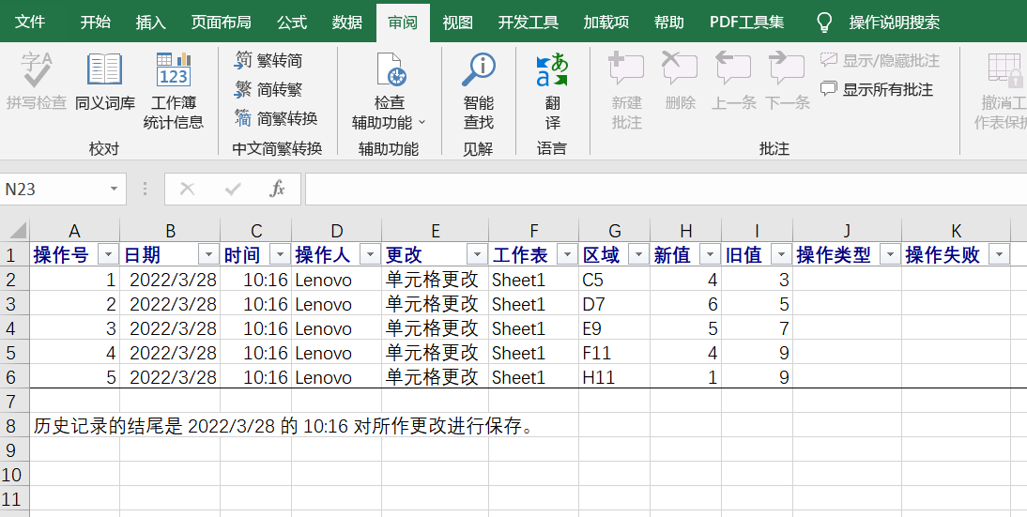
Task: Open the 更改 filter dropdown
Action: click(478, 254)
